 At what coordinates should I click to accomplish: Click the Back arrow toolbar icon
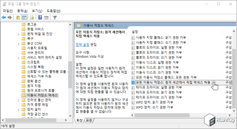point(4,18)
